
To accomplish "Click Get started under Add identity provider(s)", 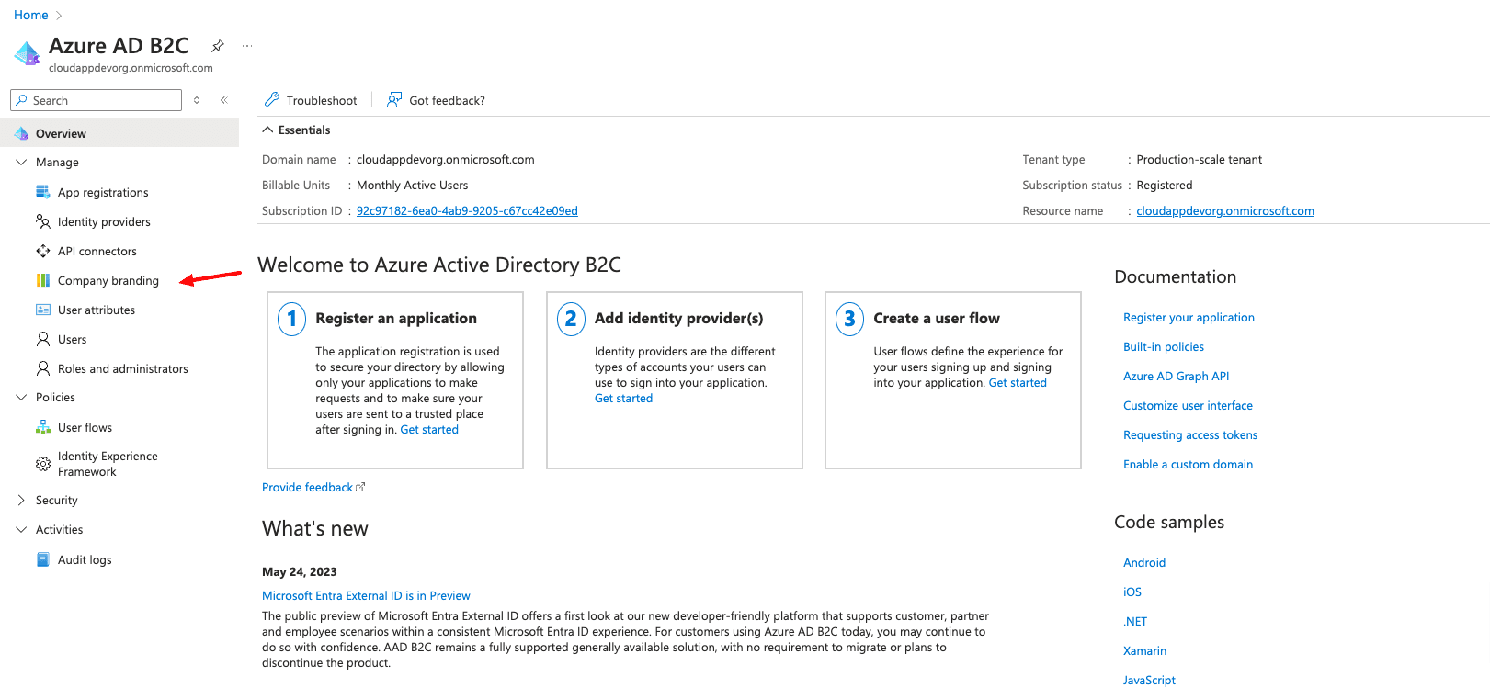I will pos(623,398).
